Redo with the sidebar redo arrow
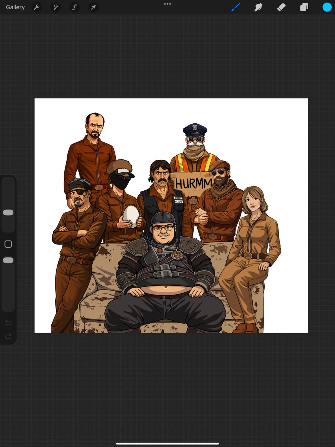 pyautogui.click(x=8, y=336)
